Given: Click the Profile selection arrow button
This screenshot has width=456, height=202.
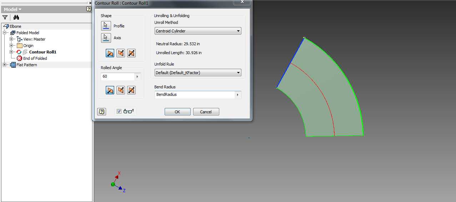Looking at the screenshot, I should (106, 26).
